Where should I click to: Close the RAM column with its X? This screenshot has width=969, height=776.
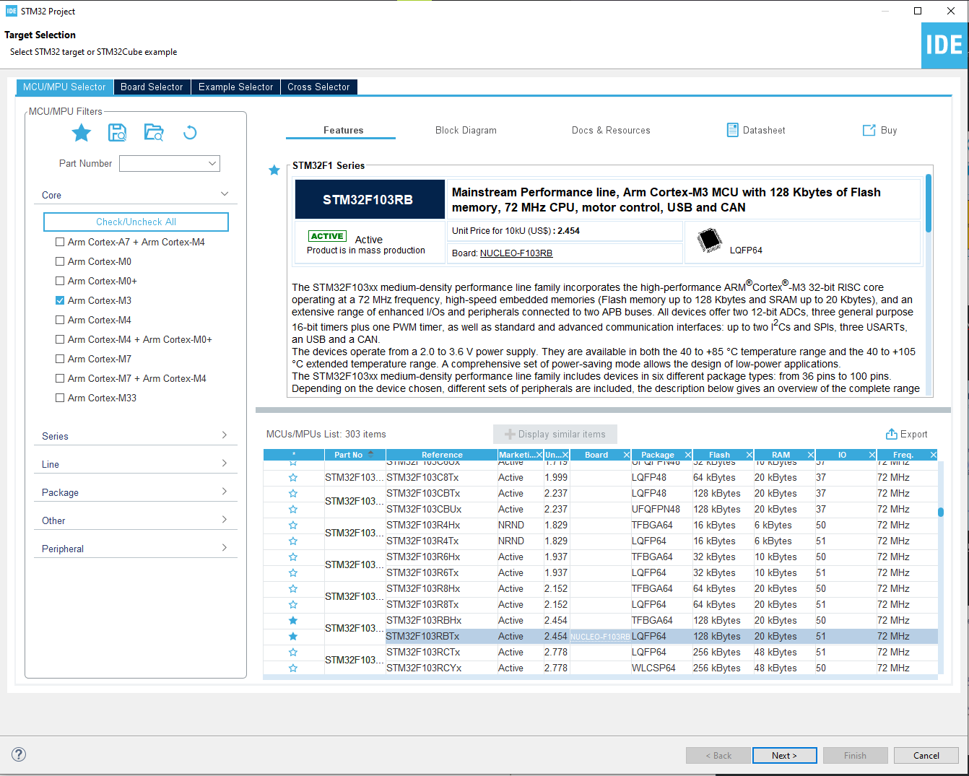pos(810,455)
